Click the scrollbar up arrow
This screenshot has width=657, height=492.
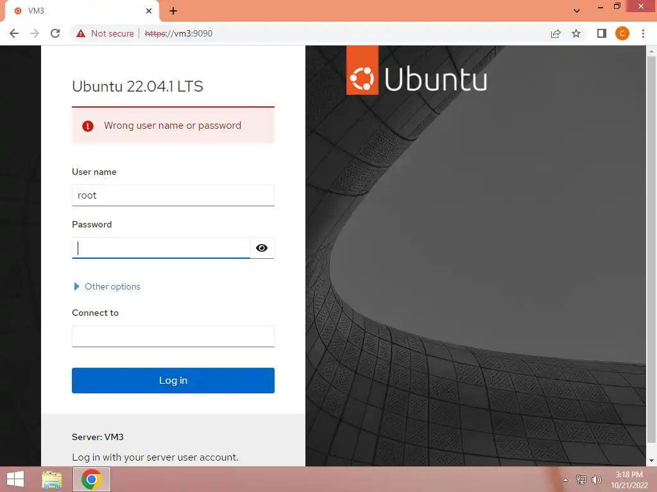pos(651,51)
